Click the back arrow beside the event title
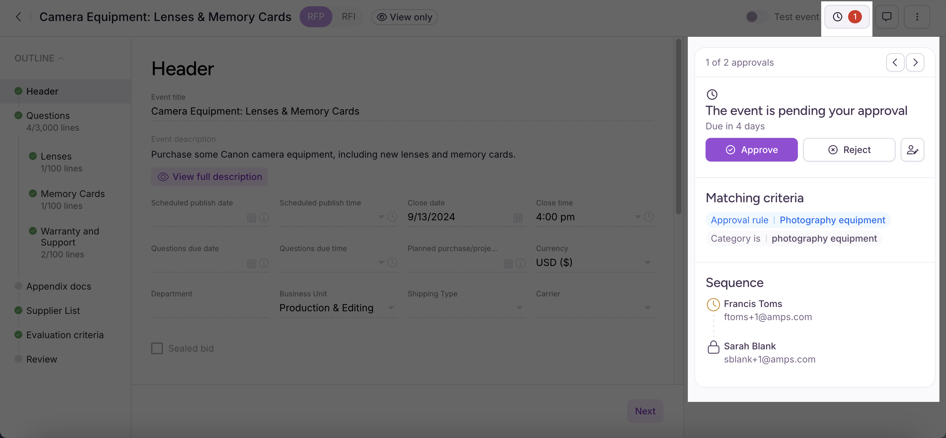The image size is (946, 438). 19,17
